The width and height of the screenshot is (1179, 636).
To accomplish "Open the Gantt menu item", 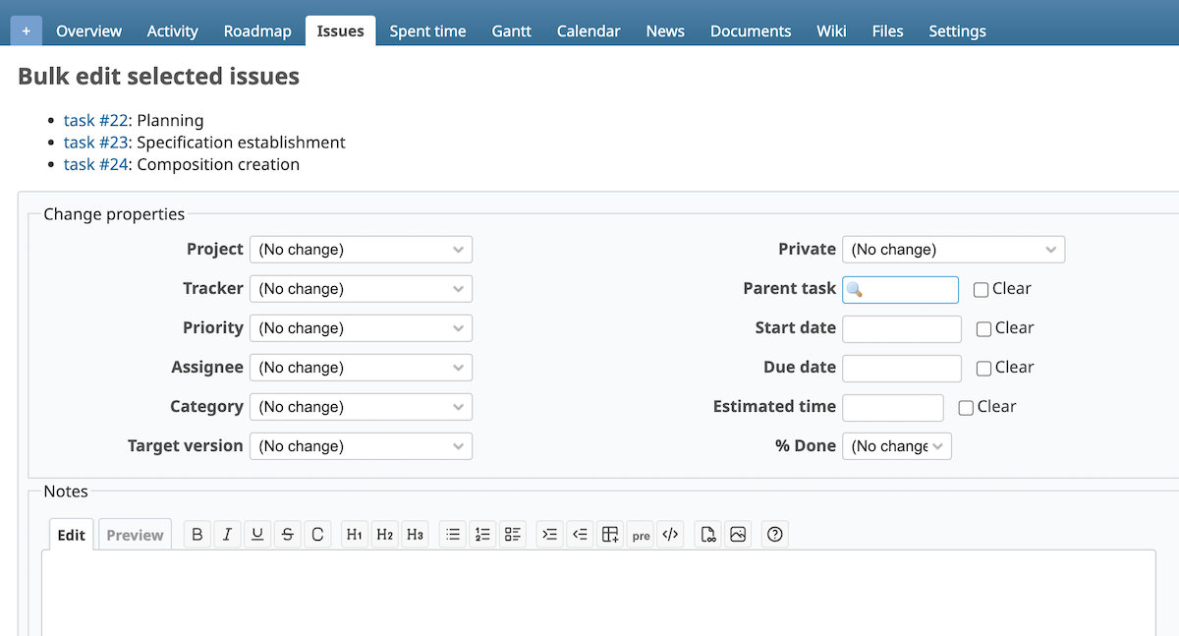I will point(511,30).
